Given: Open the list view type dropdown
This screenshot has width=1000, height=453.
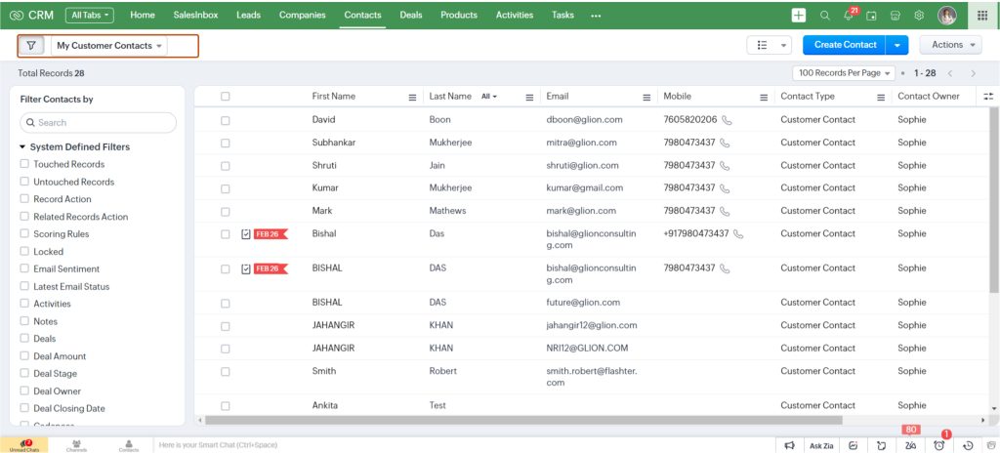Looking at the screenshot, I should click(x=769, y=45).
